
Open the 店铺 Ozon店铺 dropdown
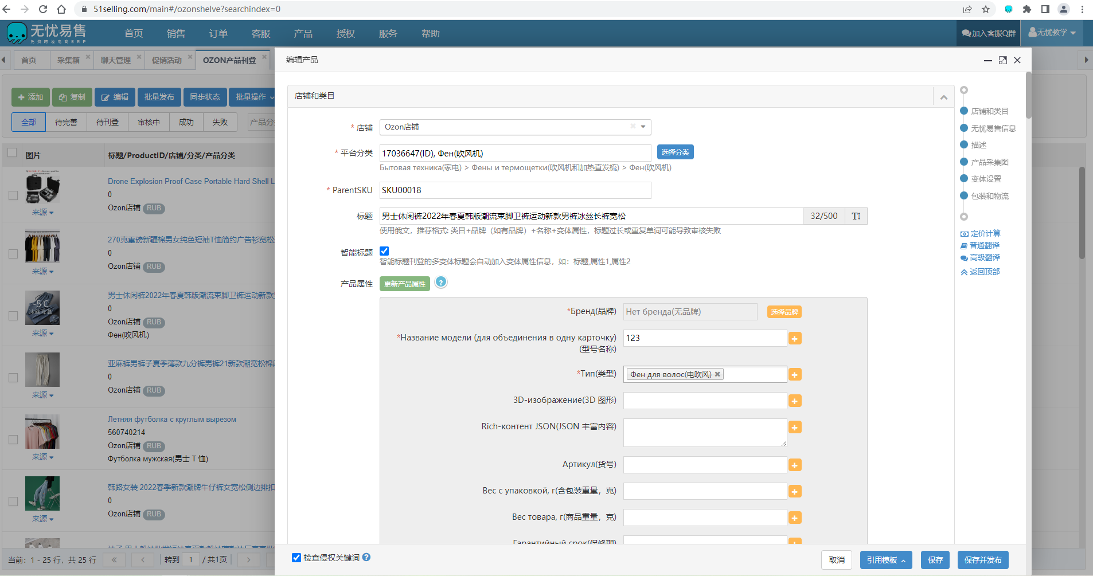[643, 127]
